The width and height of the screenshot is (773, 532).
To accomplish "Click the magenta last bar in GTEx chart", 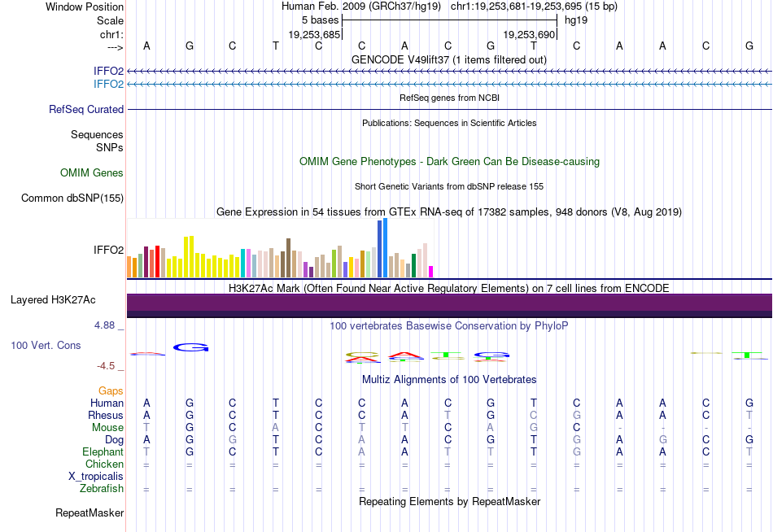I will coord(431,272).
